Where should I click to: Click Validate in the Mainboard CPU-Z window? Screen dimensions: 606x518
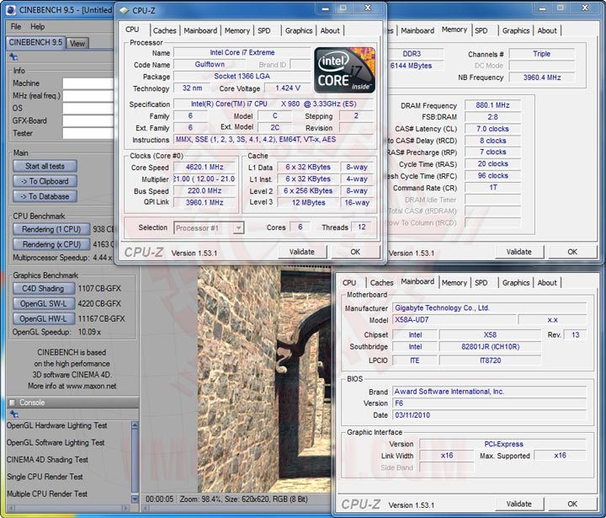[518, 504]
